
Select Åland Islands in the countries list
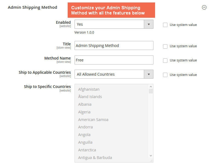point(90,97)
